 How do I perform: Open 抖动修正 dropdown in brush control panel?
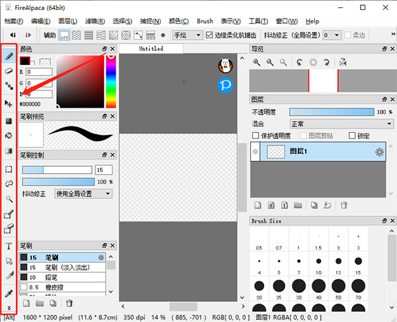[x=83, y=194]
